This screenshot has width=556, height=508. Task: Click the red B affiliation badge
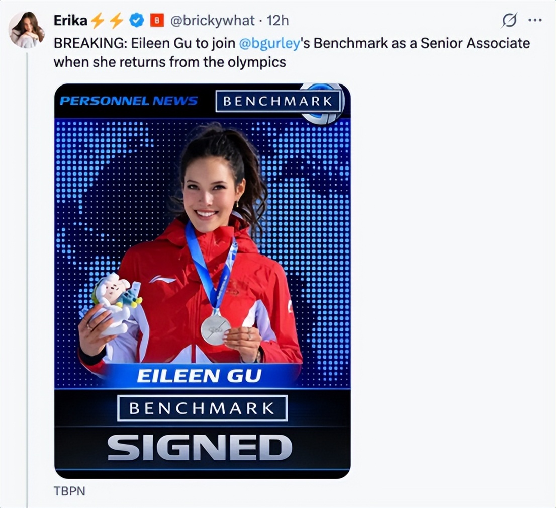[x=157, y=21]
